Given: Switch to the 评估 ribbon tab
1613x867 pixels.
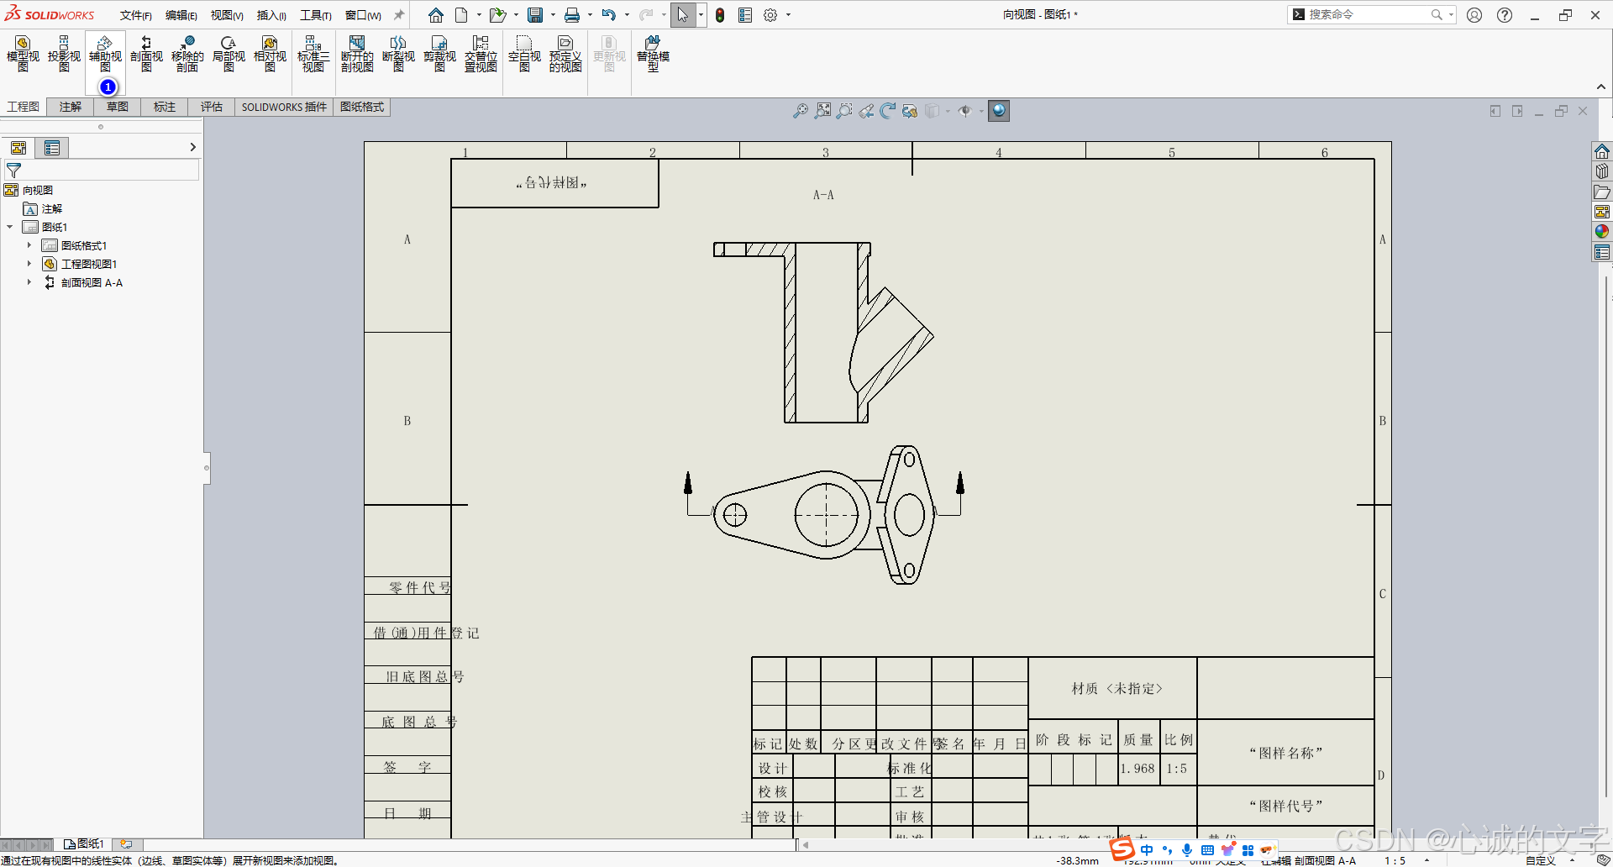Looking at the screenshot, I should point(212,107).
